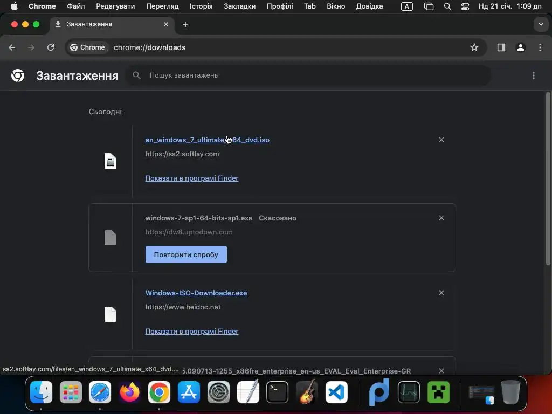Open Control Center in menu bar
The height and width of the screenshot is (414, 552).
(x=465, y=6)
